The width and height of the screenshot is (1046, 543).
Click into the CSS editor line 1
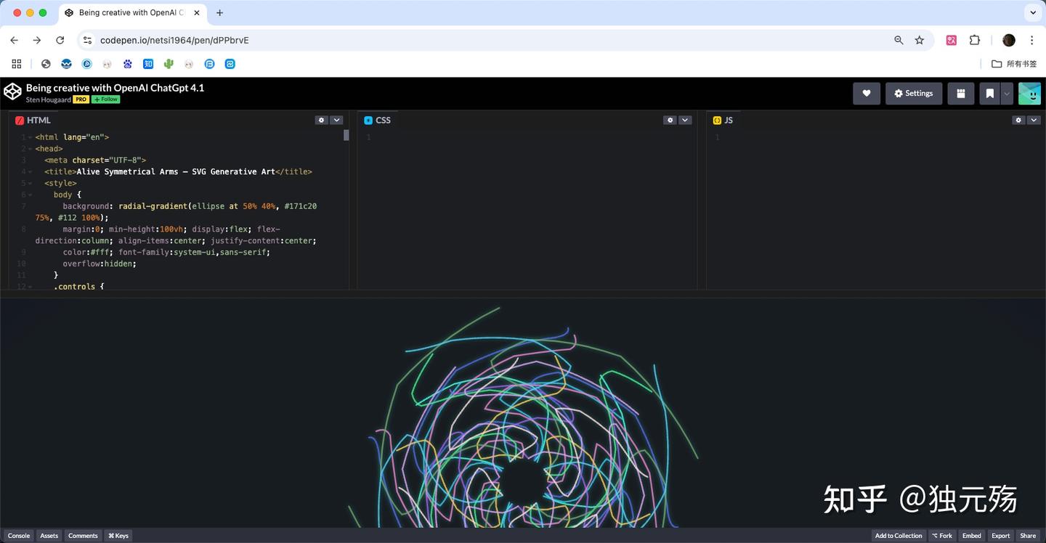(x=534, y=137)
